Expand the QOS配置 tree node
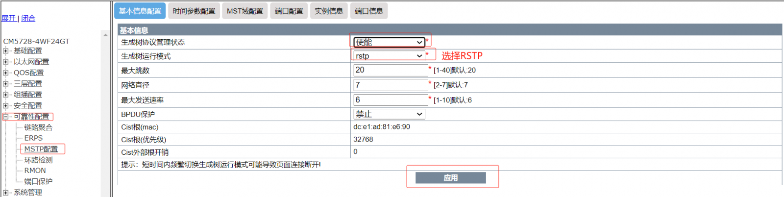784x197 pixels. (6, 73)
